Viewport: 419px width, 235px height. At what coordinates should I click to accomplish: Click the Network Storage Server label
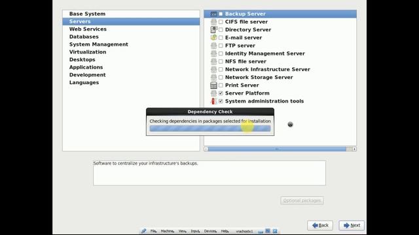click(x=259, y=77)
